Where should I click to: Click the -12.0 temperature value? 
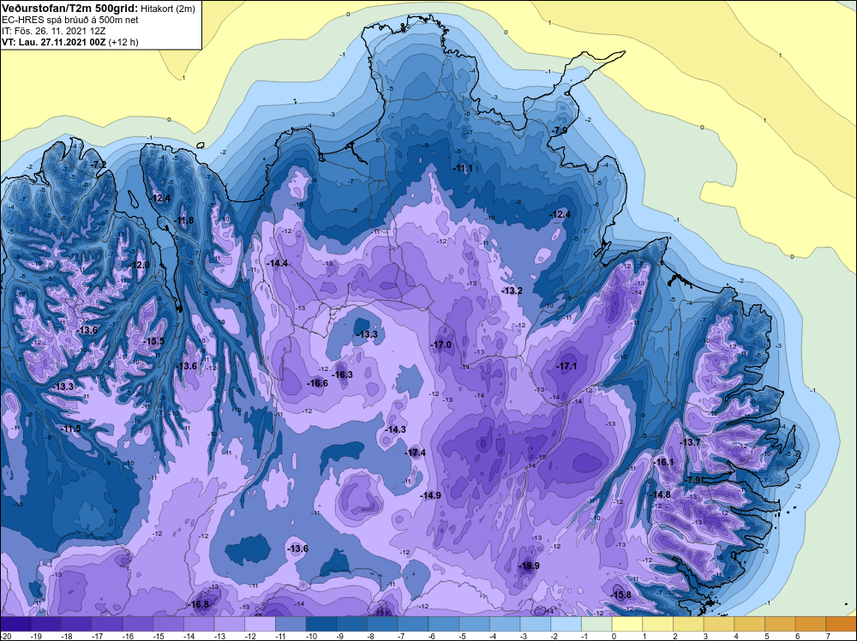pyautogui.click(x=140, y=265)
